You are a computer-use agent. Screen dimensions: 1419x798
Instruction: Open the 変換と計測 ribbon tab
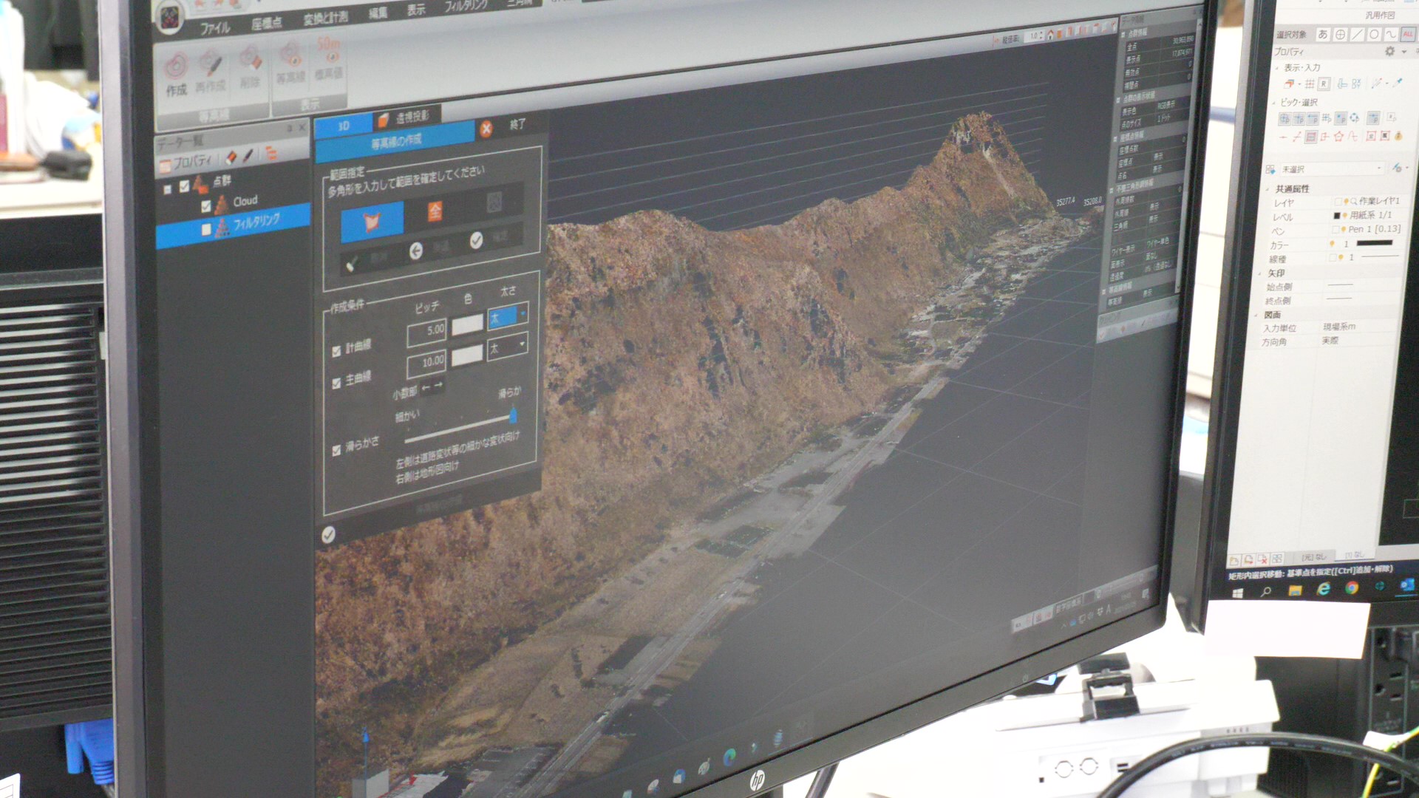click(326, 18)
